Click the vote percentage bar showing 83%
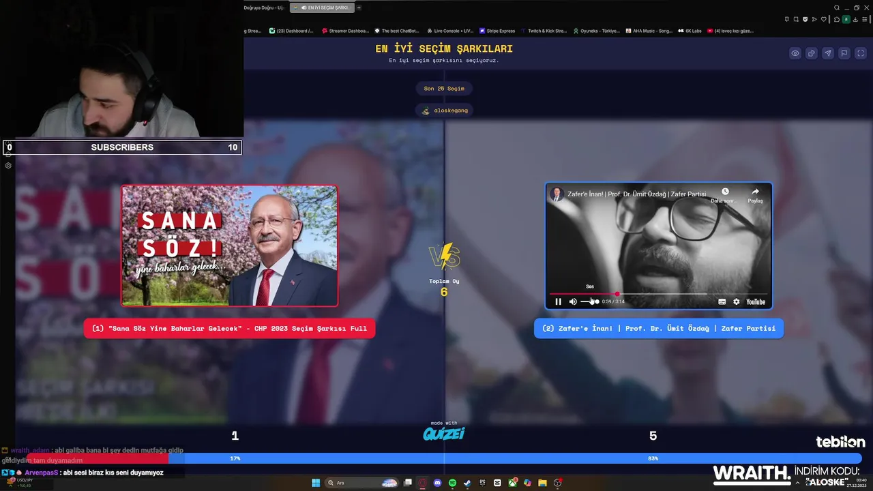The width and height of the screenshot is (873, 491). click(x=515, y=458)
